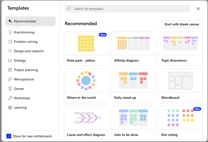
Task: Click the Project planning icon
Action: click(x=10, y=70)
